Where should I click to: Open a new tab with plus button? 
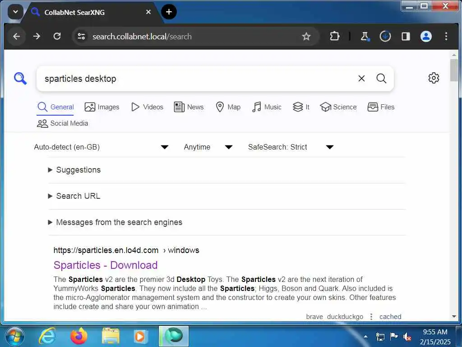click(169, 12)
